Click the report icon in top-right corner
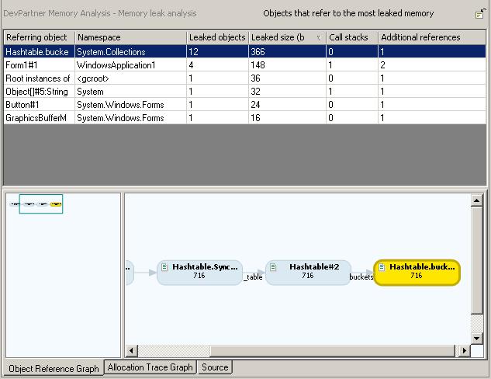Image resolution: width=491 pixels, height=379 pixels. [x=480, y=14]
